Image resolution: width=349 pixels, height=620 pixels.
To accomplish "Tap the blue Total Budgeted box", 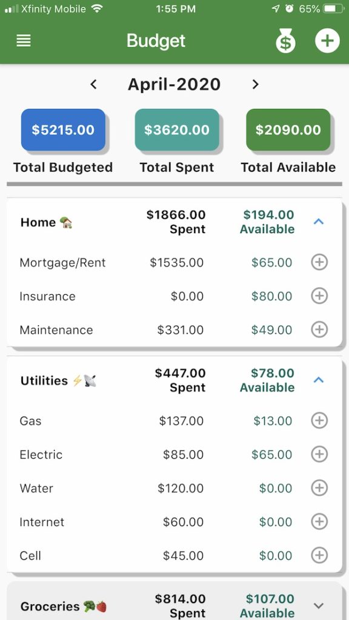I will (63, 130).
